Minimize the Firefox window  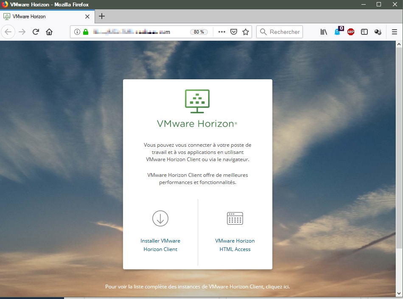(x=364, y=5)
